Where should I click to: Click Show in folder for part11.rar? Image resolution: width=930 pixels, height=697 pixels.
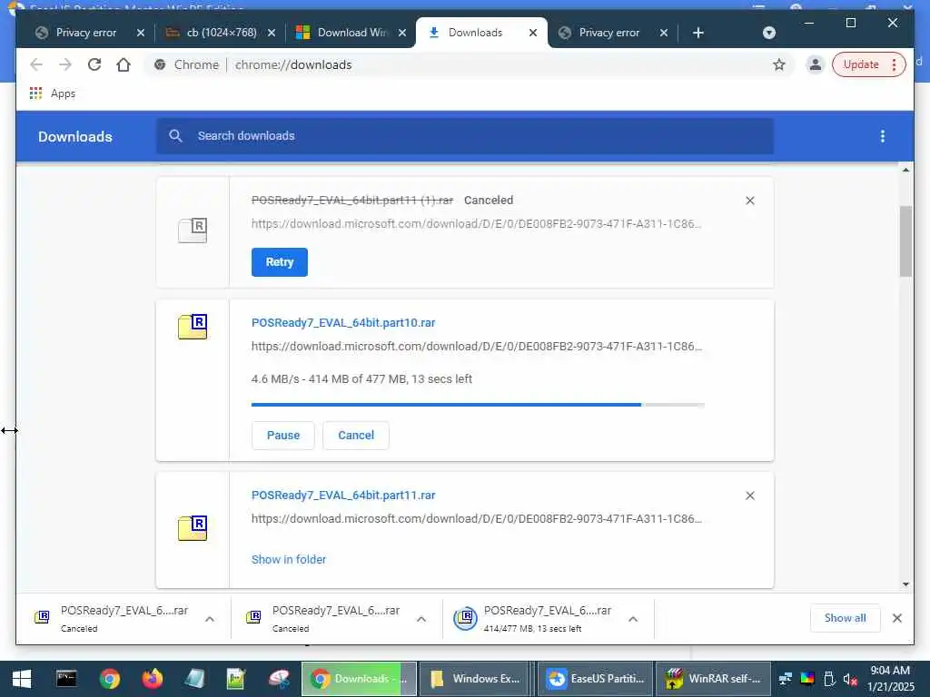pos(289,559)
